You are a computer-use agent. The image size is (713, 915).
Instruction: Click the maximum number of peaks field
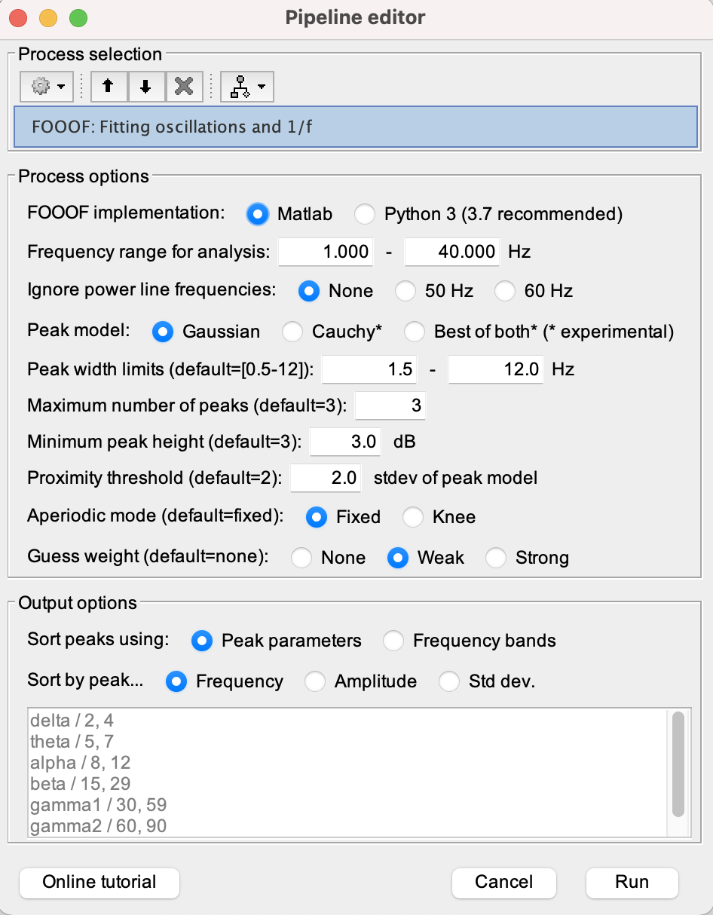click(x=390, y=405)
